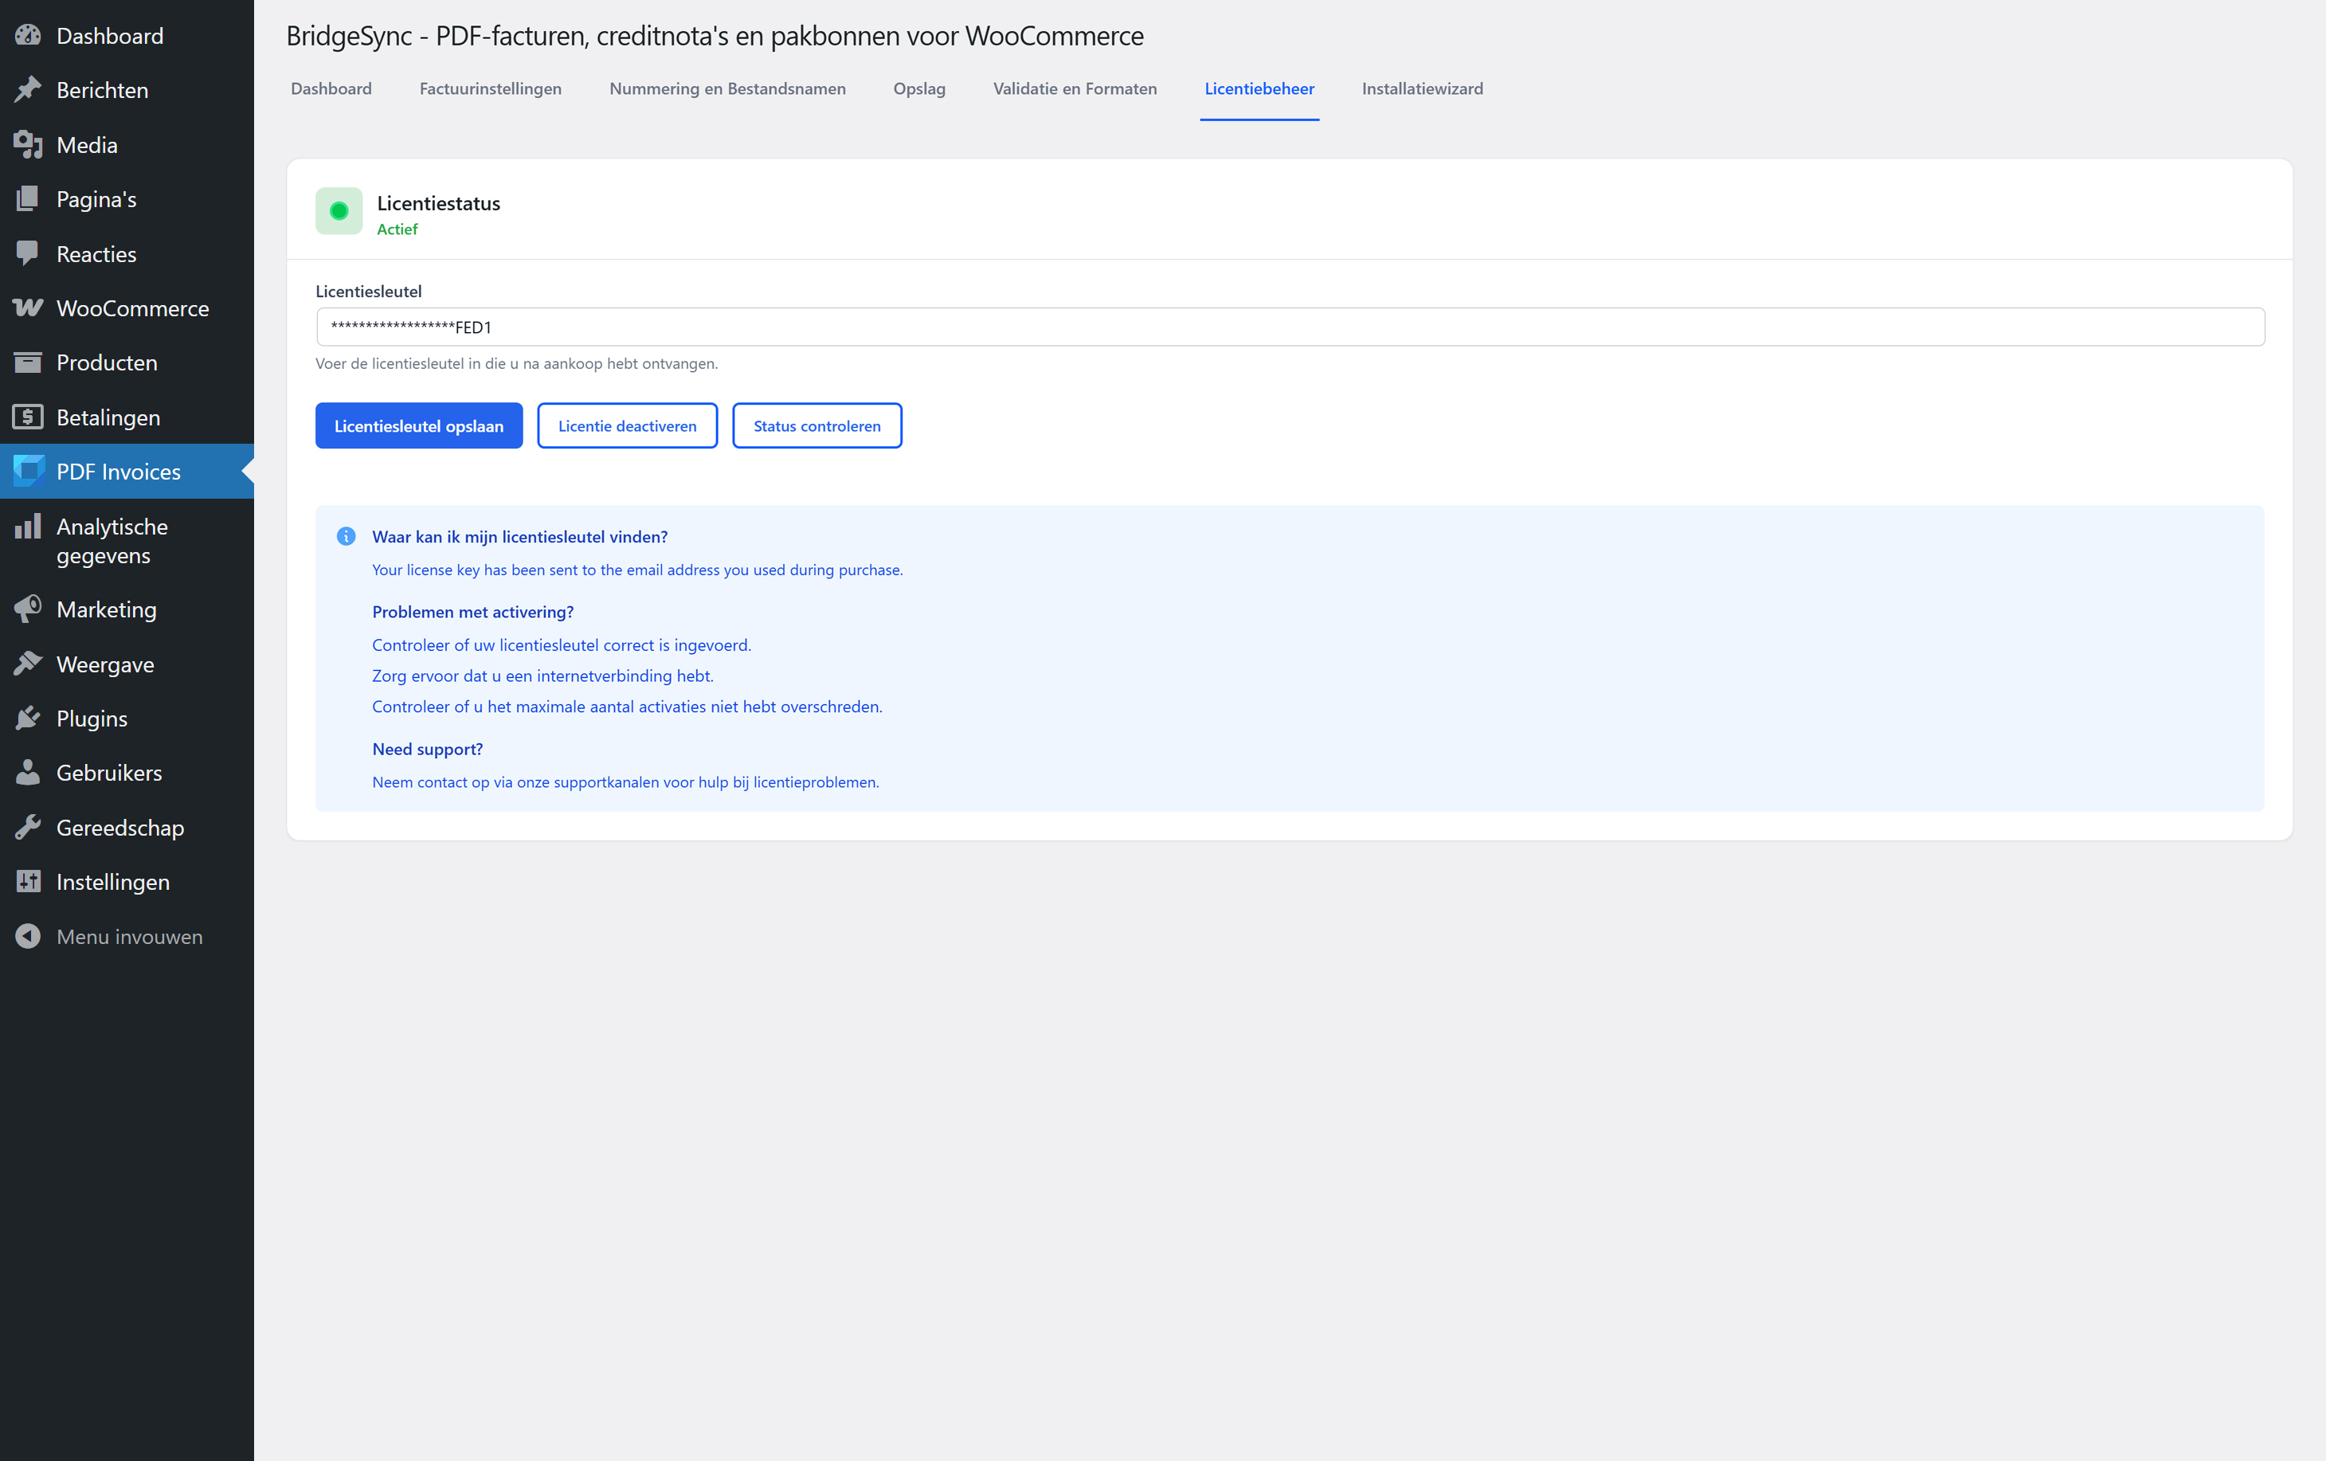Click the Licentie deactiveren button
Viewport: 2326px width, 1461px height.
627,426
